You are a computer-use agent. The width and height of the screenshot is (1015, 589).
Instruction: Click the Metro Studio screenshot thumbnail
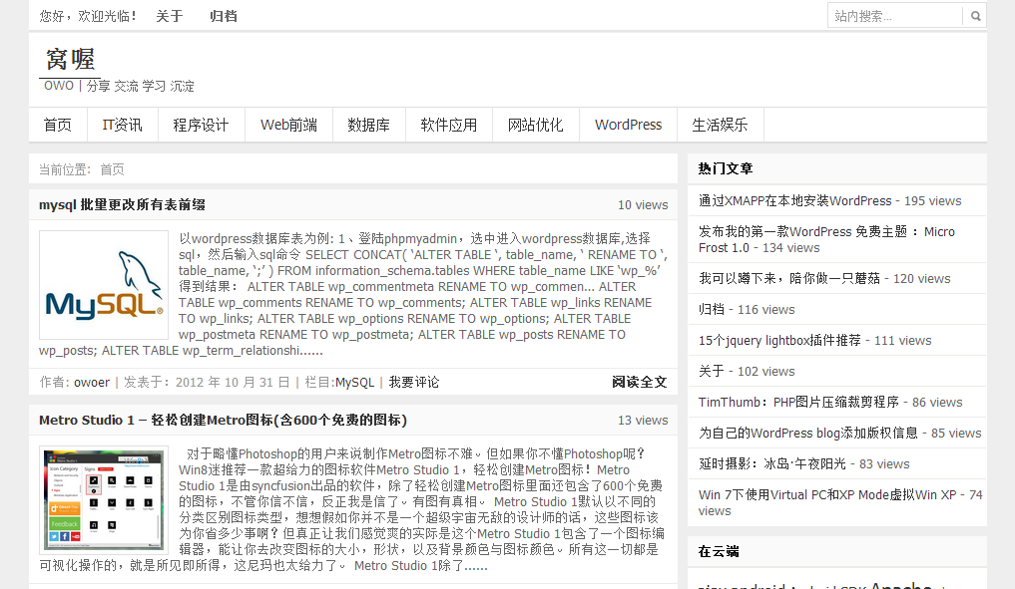pos(104,499)
